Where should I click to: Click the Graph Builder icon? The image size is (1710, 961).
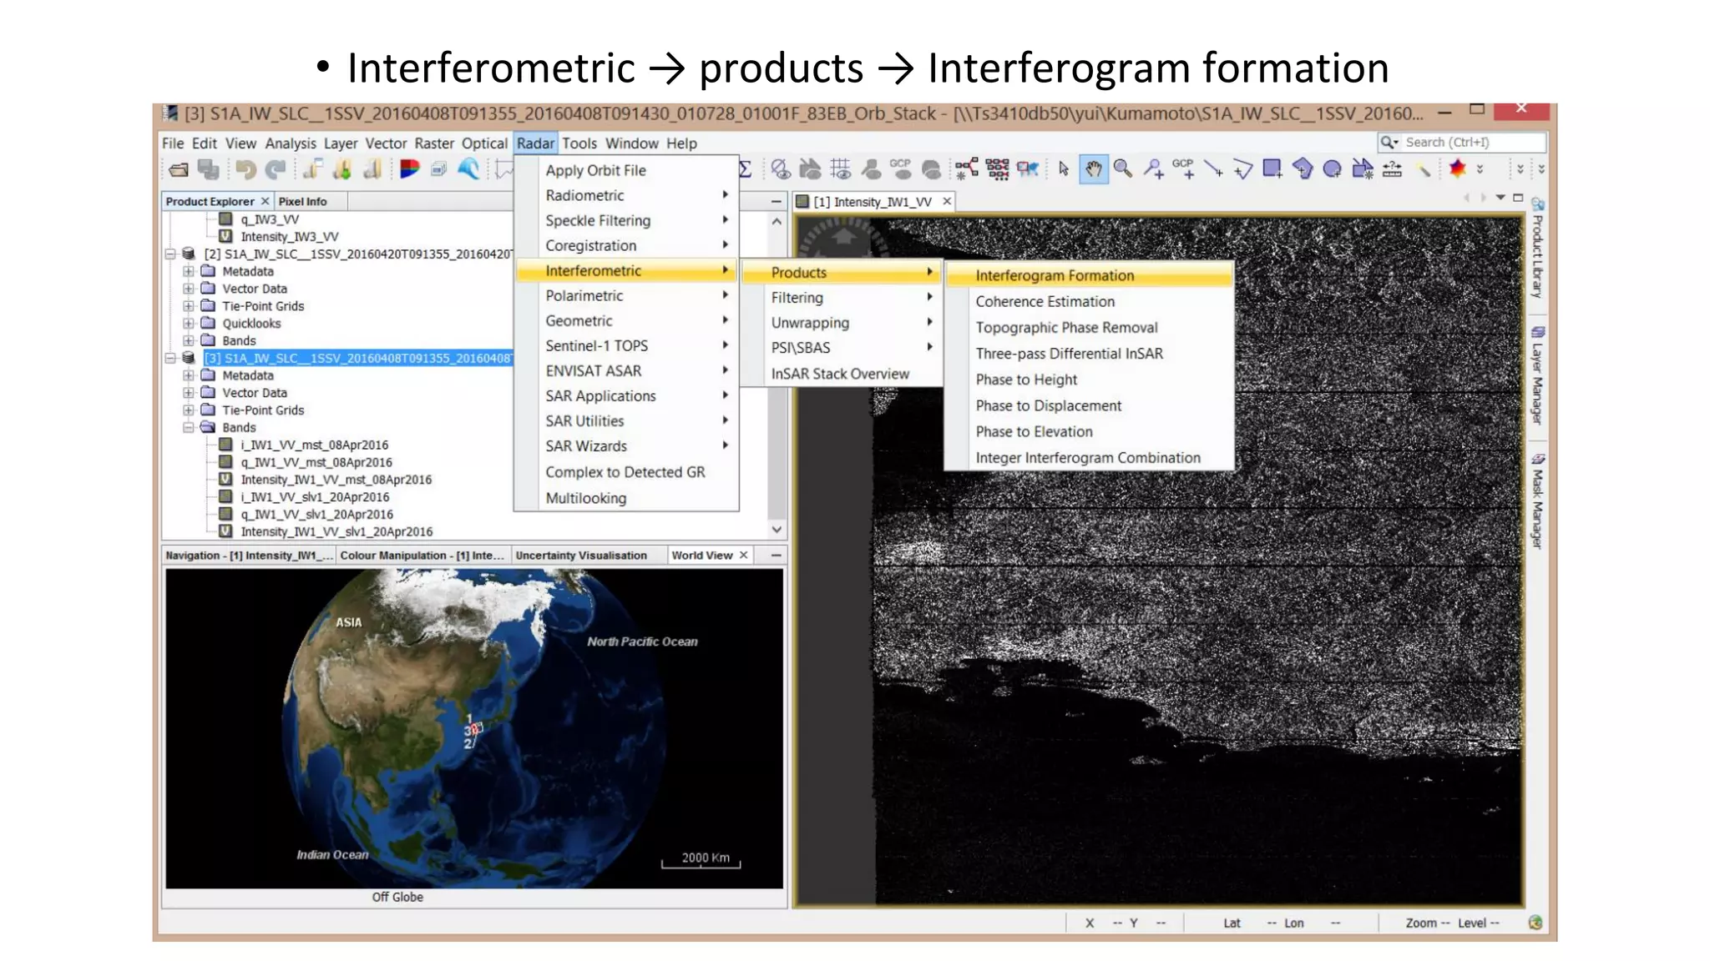[967, 169]
